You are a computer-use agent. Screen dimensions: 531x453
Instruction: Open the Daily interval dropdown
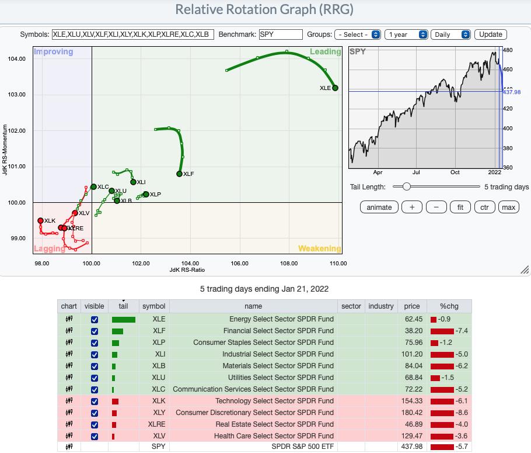pyautogui.click(x=451, y=34)
